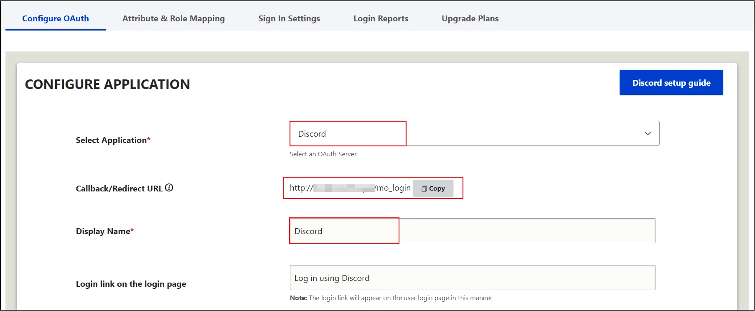Open the Configure OAuth tab
This screenshot has width=755, height=311.
pyautogui.click(x=56, y=18)
